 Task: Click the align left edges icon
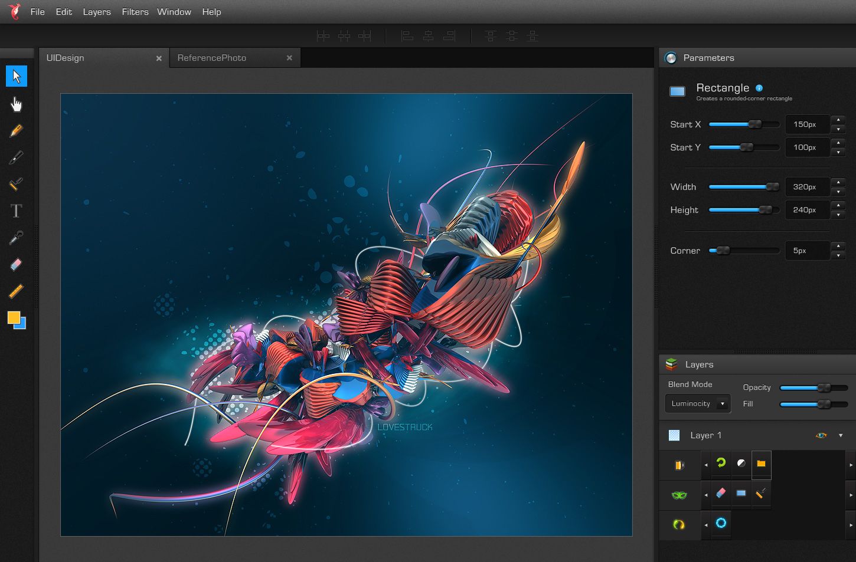pyautogui.click(x=407, y=37)
